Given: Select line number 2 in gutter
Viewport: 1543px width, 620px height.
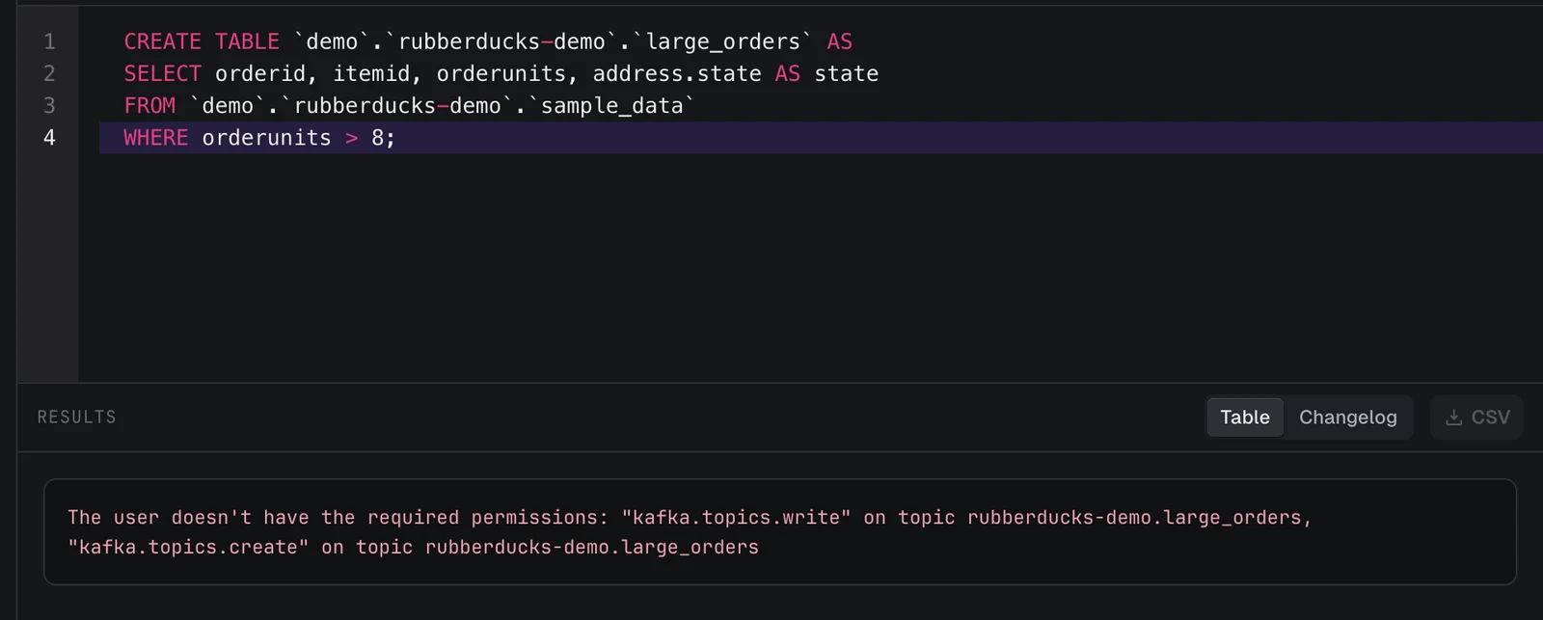Looking at the screenshot, I should coord(49,73).
